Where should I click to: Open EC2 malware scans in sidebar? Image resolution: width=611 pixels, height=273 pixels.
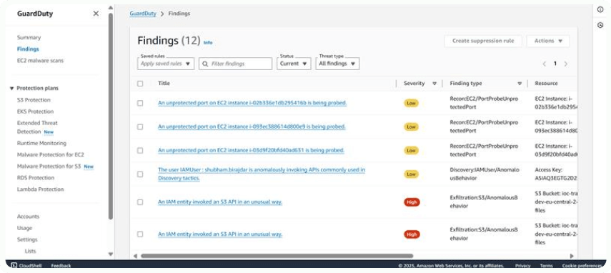tap(40, 61)
